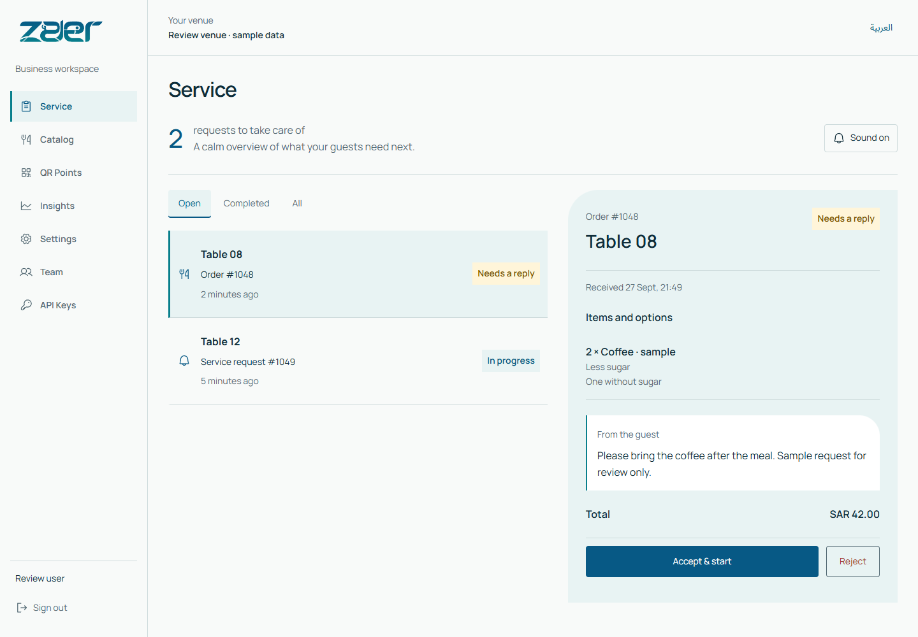Click the 'Less sugar' option text
918x637 pixels.
tap(608, 368)
